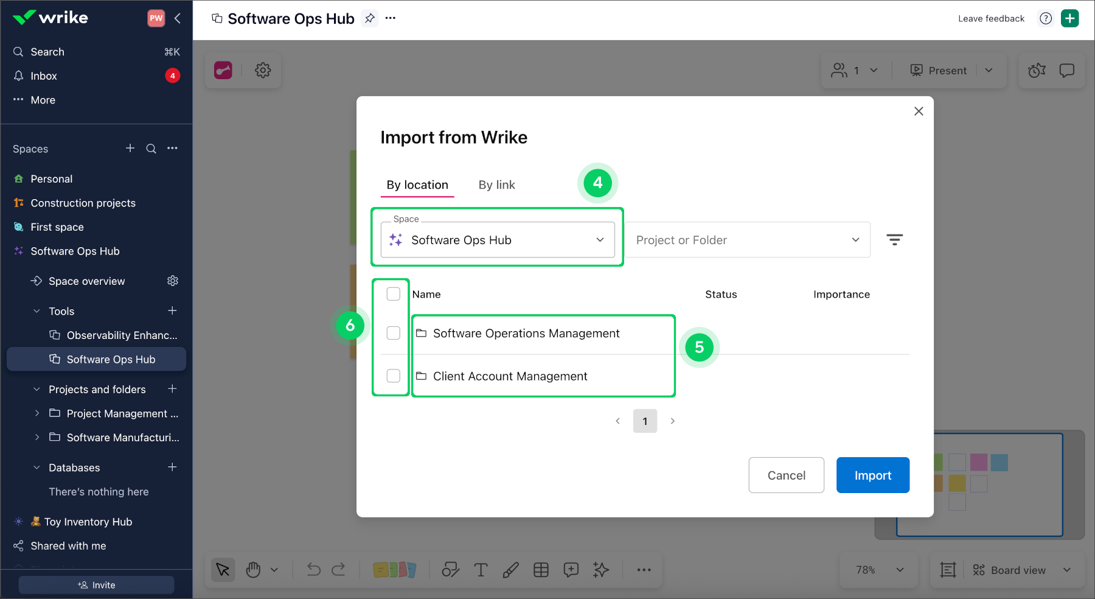Switch to the By link tab
This screenshot has width=1095, height=599.
496,184
